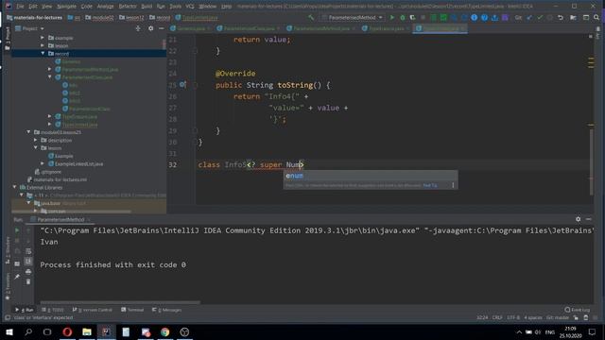Start debugging with the bug icon

click(x=403, y=17)
